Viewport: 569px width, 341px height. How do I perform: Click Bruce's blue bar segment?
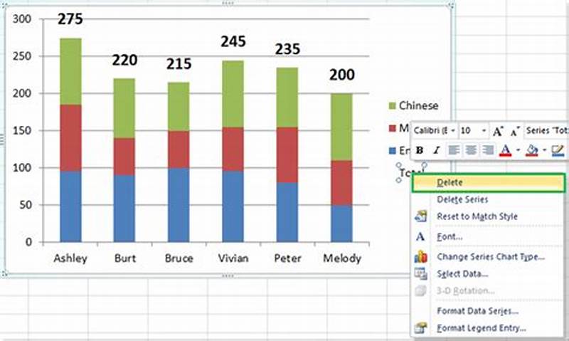[179, 205]
